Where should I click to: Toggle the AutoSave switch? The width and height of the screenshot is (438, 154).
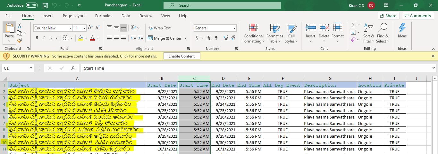(x=31, y=5)
